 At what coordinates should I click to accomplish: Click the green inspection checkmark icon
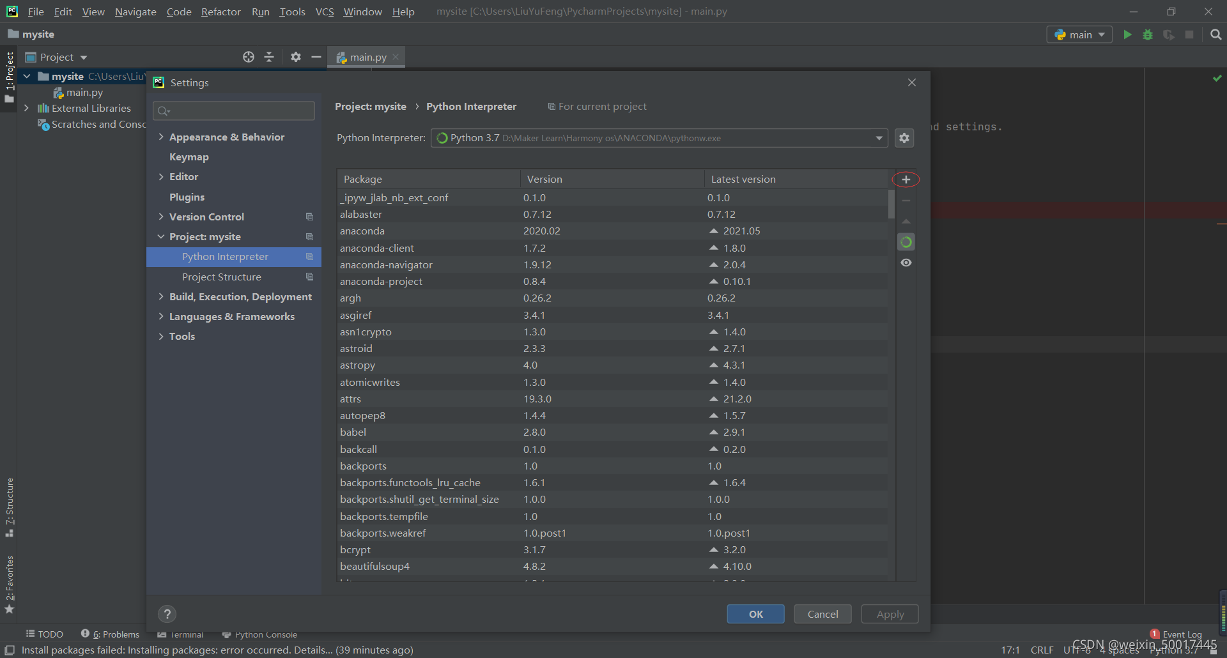(x=1217, y=78)
